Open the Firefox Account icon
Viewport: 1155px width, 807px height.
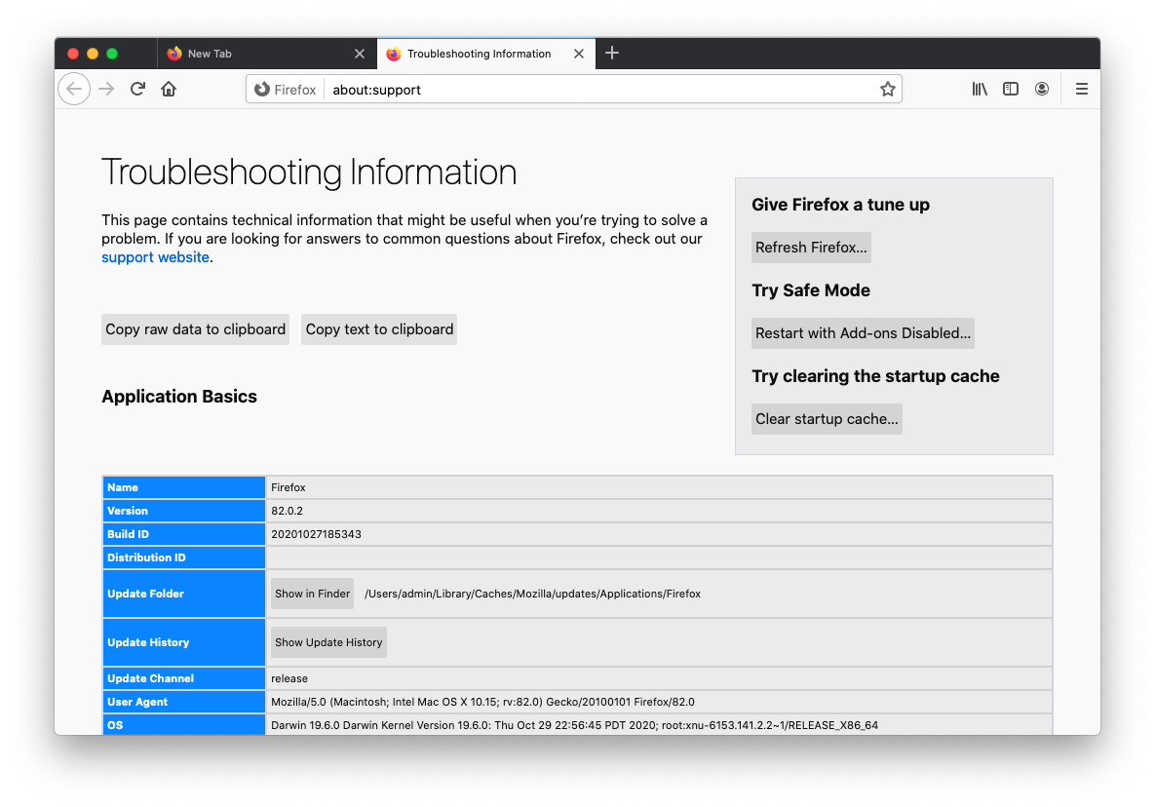pyautogui.click(x=1042, y=89)
